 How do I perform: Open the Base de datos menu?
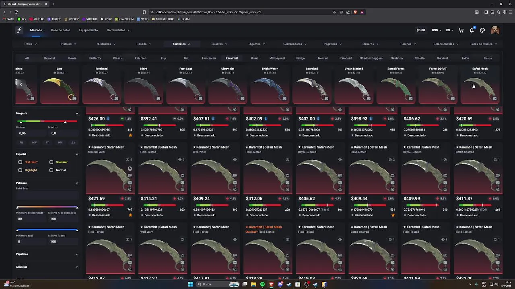[x=60, y=30]
